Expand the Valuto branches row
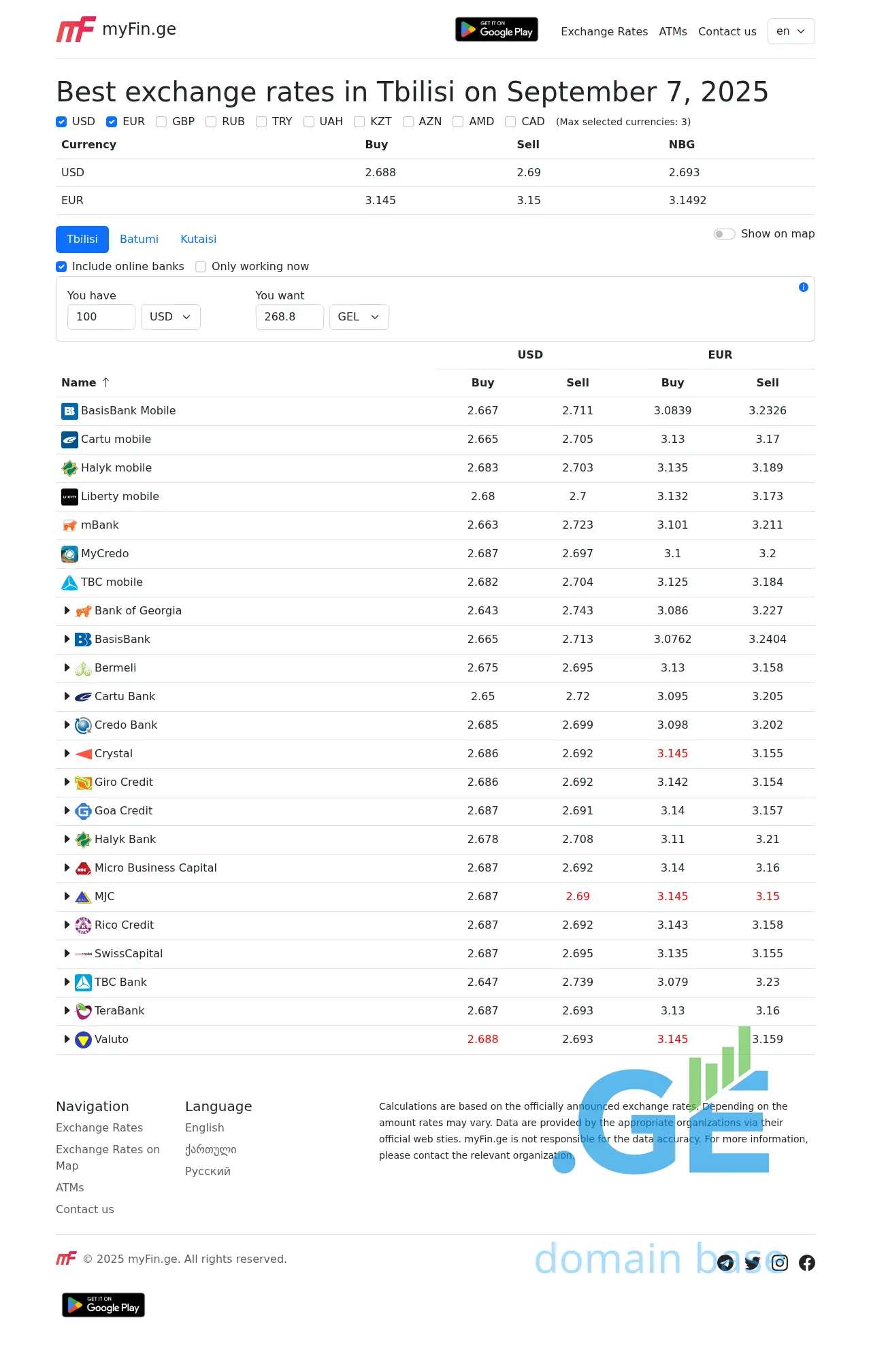This screenshot has width=871, height=1356. coord(67,1039)
